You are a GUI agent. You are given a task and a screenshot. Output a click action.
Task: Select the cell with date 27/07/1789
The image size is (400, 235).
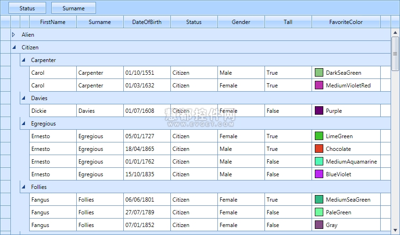pos(147,212)
